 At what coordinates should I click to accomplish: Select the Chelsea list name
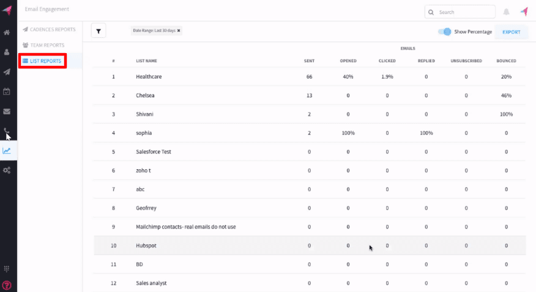point(145,95)
